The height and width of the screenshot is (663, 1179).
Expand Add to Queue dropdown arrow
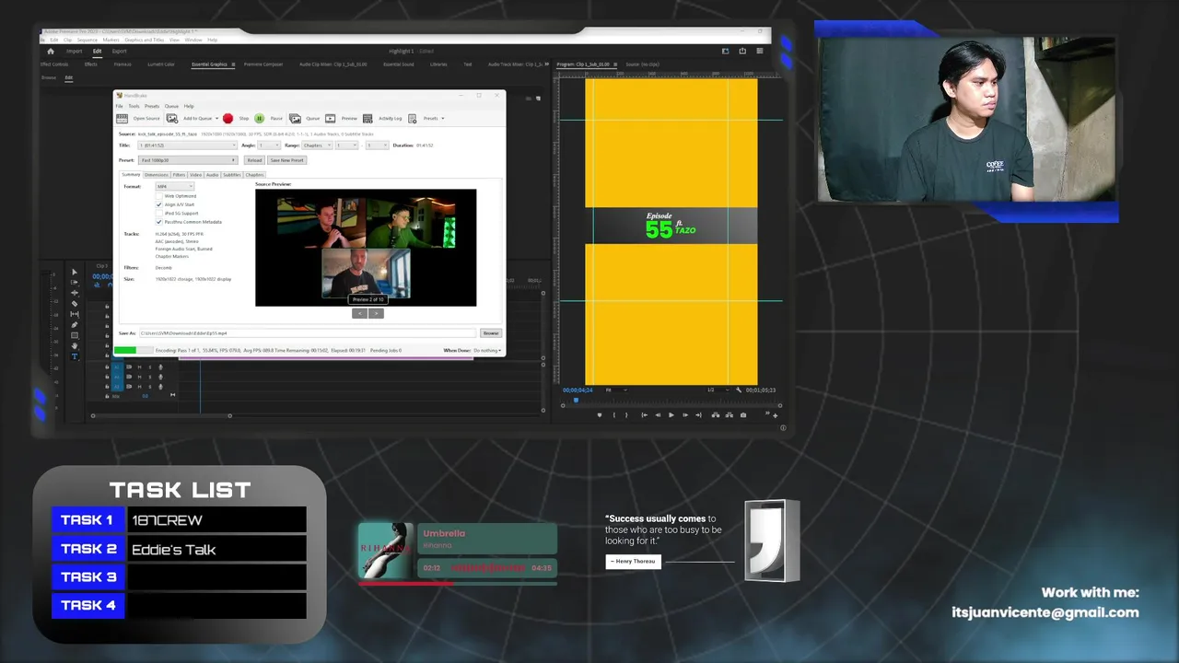click(x=216, y=118)
